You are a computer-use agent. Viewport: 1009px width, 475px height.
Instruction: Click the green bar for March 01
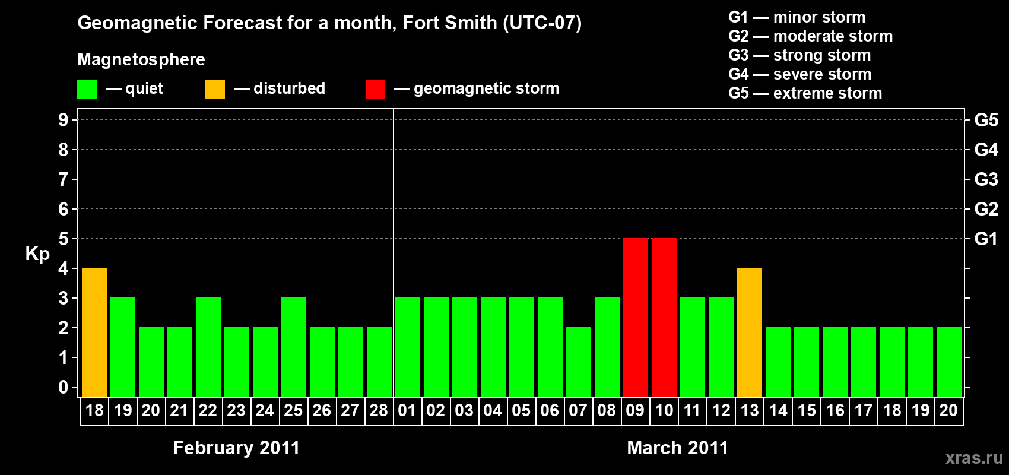click(x=408, y=347)
